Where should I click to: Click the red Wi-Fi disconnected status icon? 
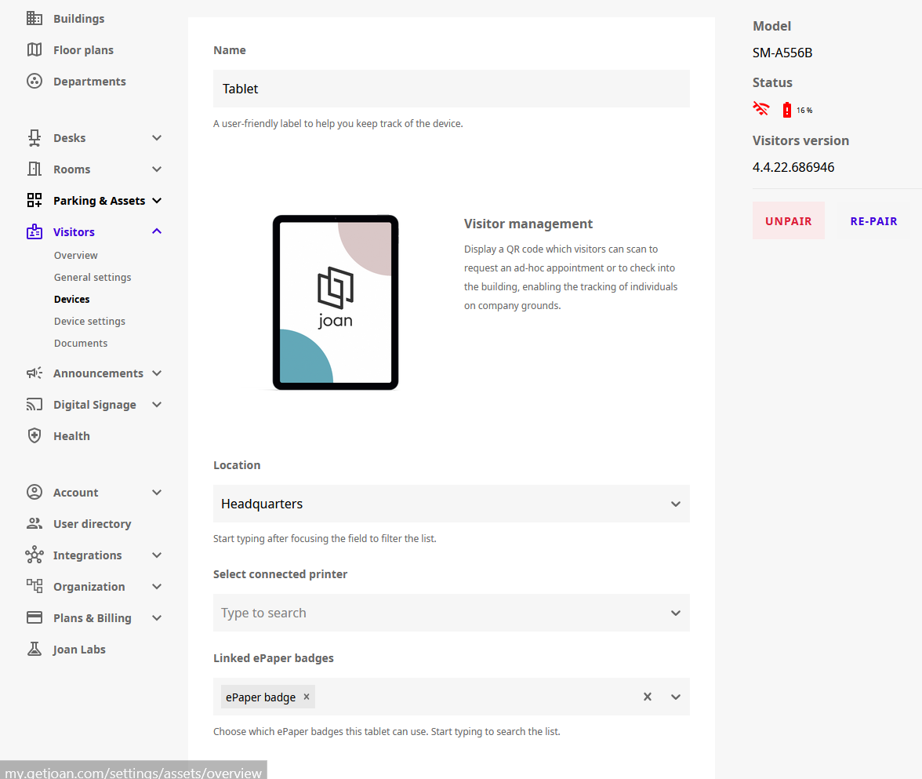point(760,109)
